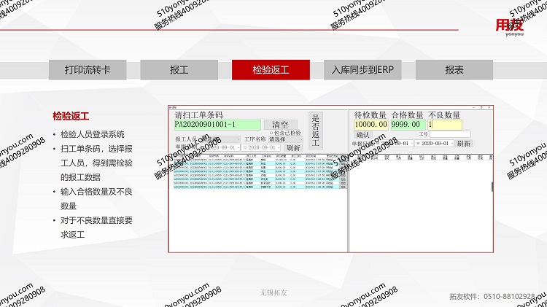Viewport: 547px width, 307px height.
Task: Switch to the 打印流转卡 tab
Action: [88, 70]
